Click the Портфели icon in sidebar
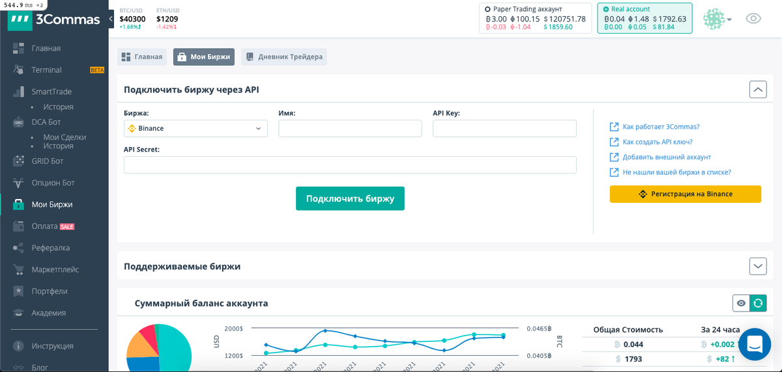 tap(19, 291)
